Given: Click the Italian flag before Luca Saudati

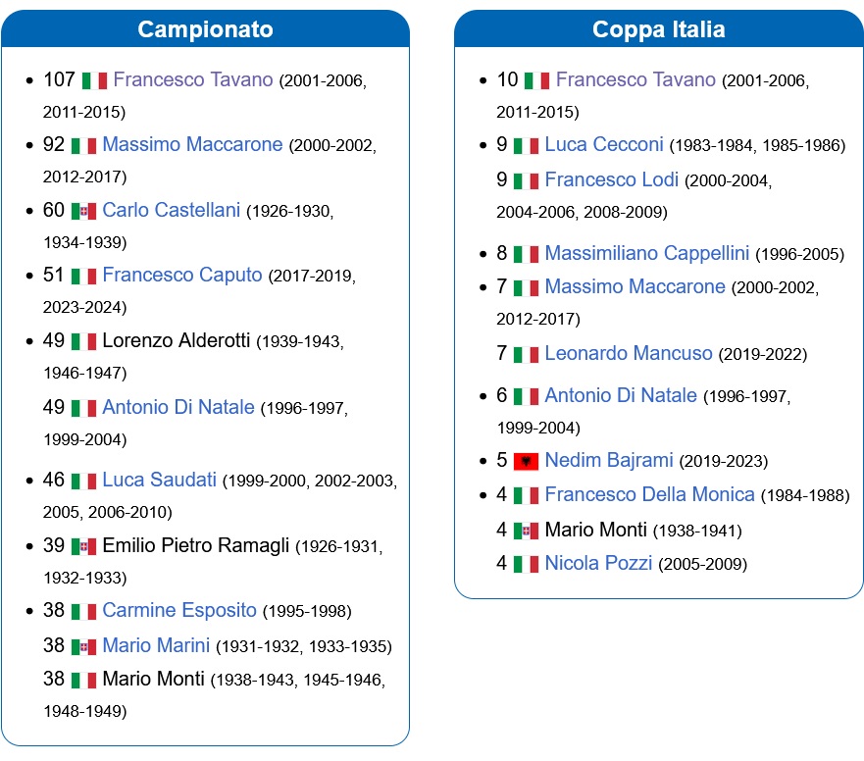Looking at the screenshot, I should [x=83, y=482].
